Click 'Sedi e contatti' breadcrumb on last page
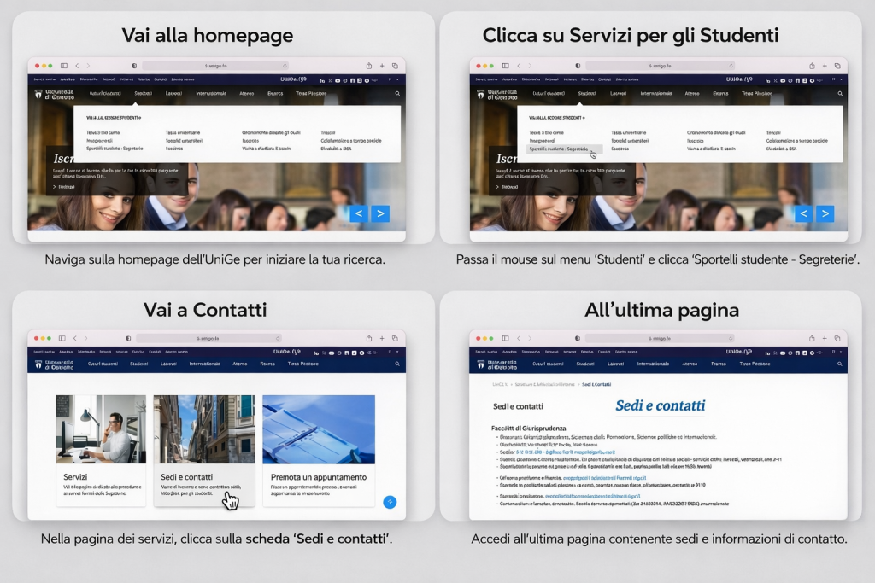Viewport: 875px width, 583px height. pos(596,385)
